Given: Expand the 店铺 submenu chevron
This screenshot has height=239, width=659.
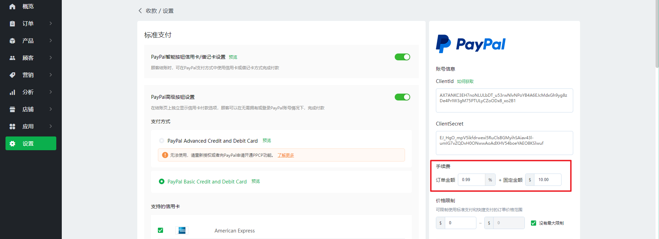Looking at the screenshot, I should [x=51, y=109].
